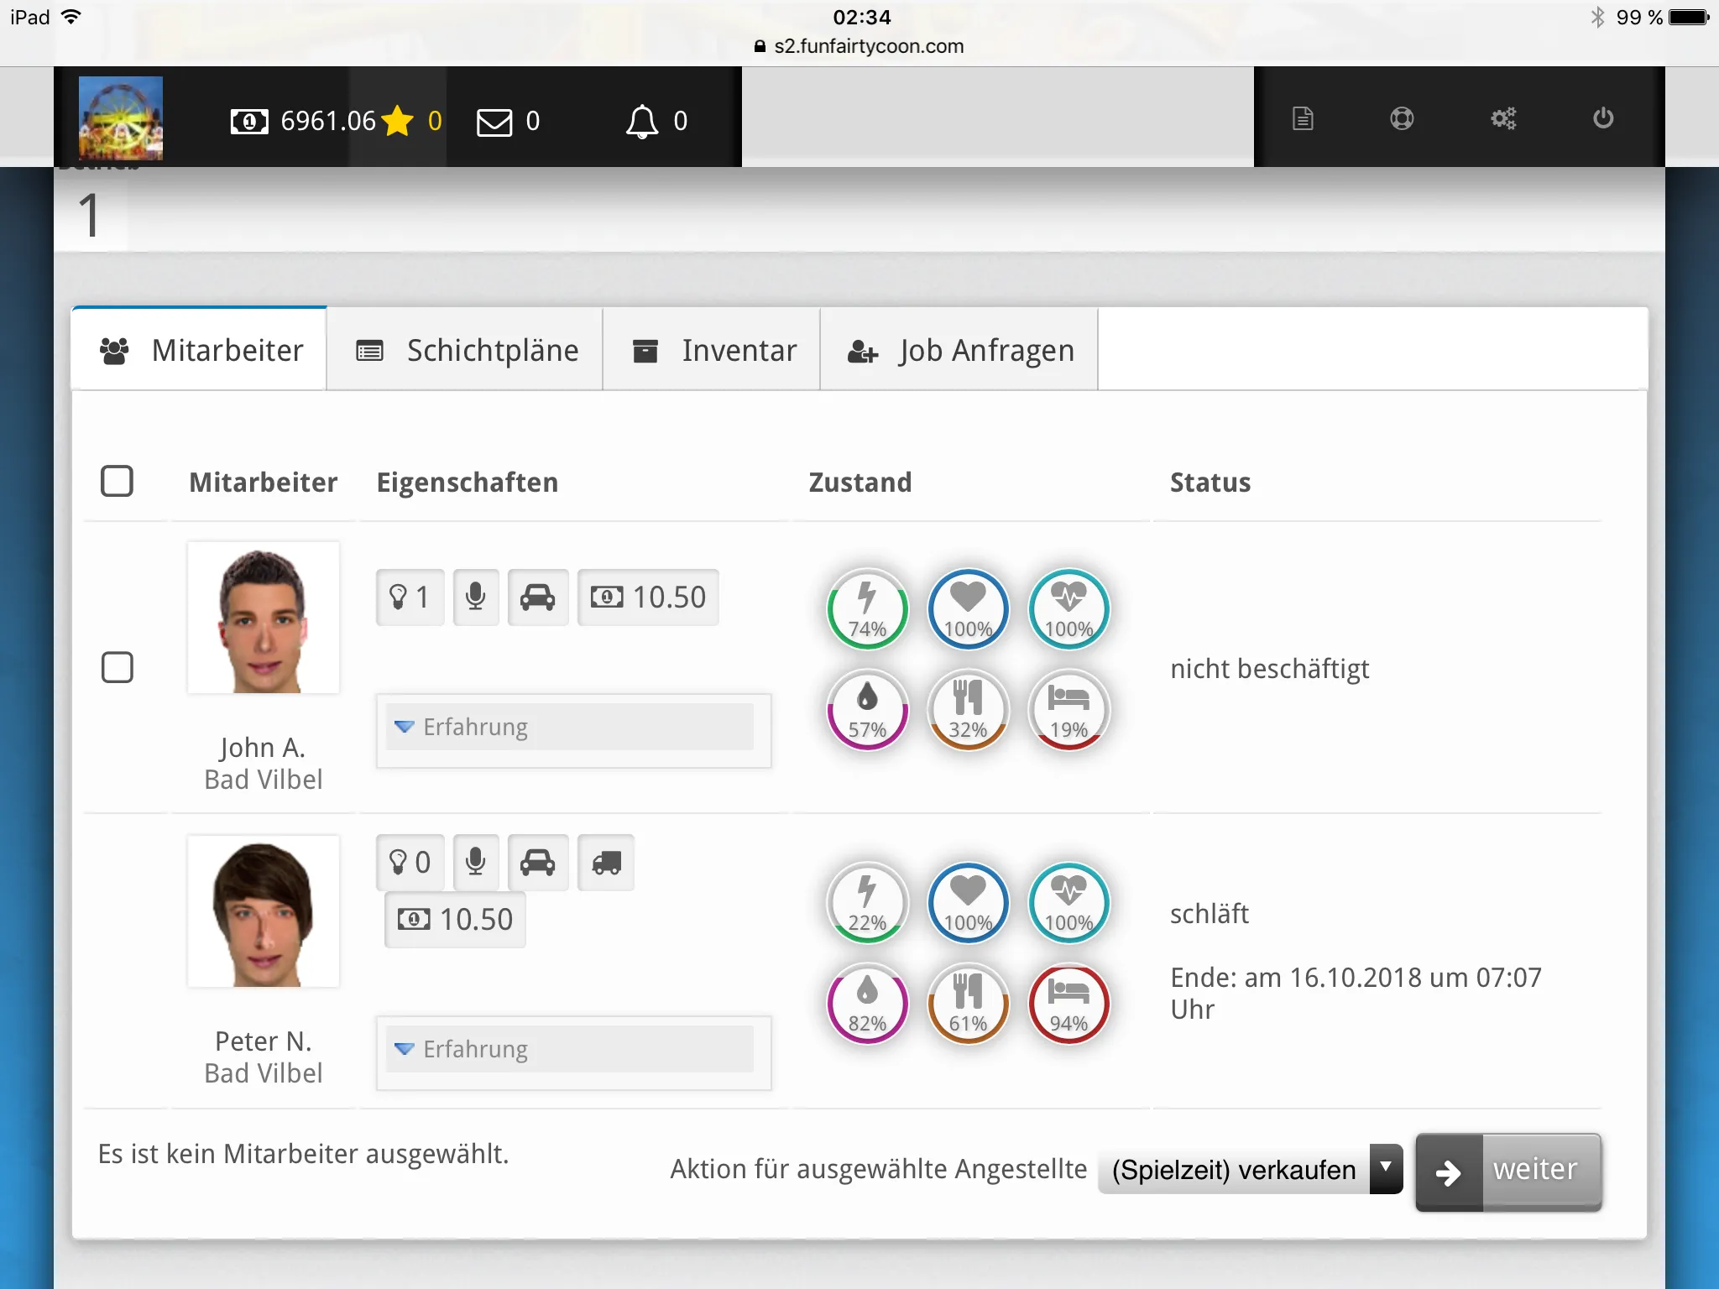
Task: Click the lifebuoy support icon
Action: 1402,118
